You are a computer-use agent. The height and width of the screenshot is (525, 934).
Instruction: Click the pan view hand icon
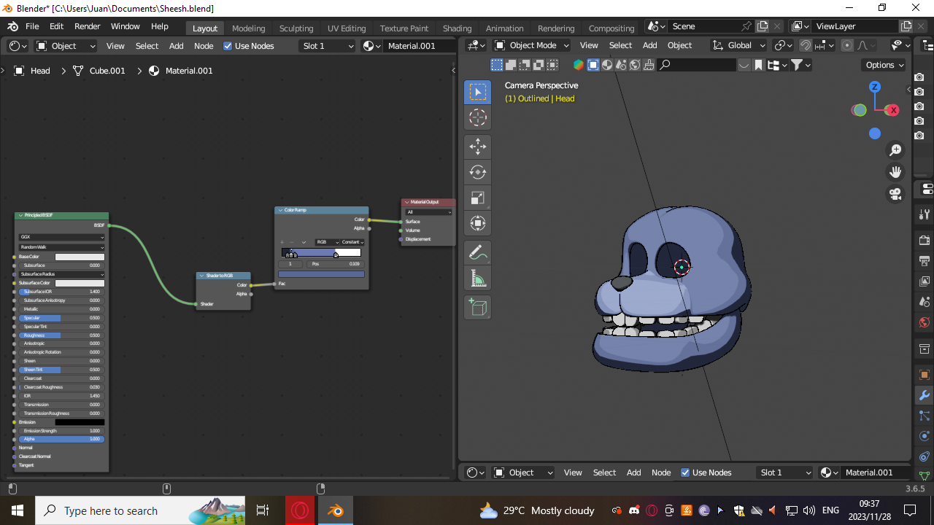[895, 172]
